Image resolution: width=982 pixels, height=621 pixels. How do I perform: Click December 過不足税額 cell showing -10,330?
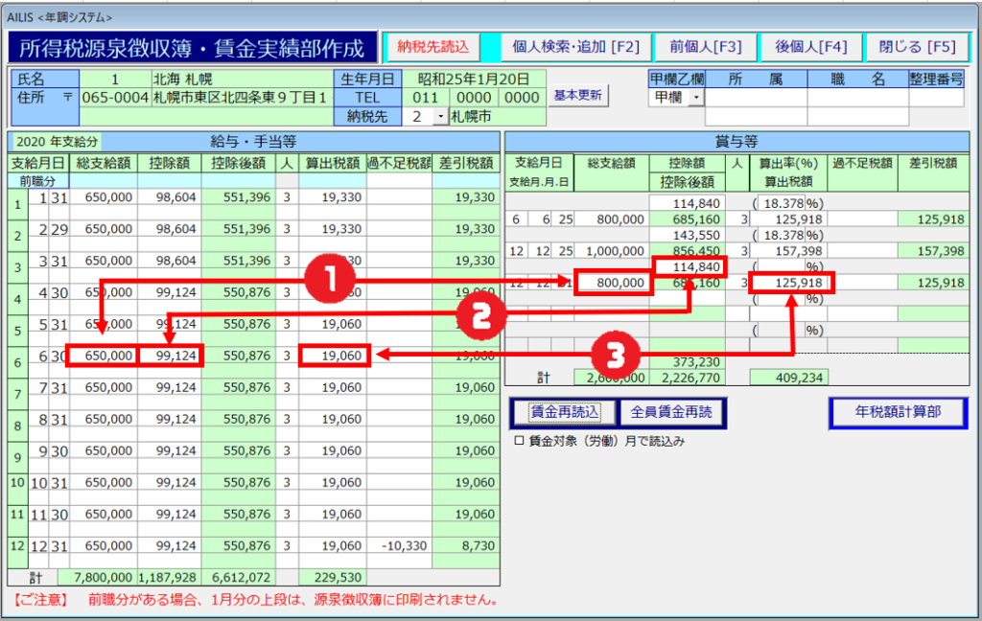398,546
